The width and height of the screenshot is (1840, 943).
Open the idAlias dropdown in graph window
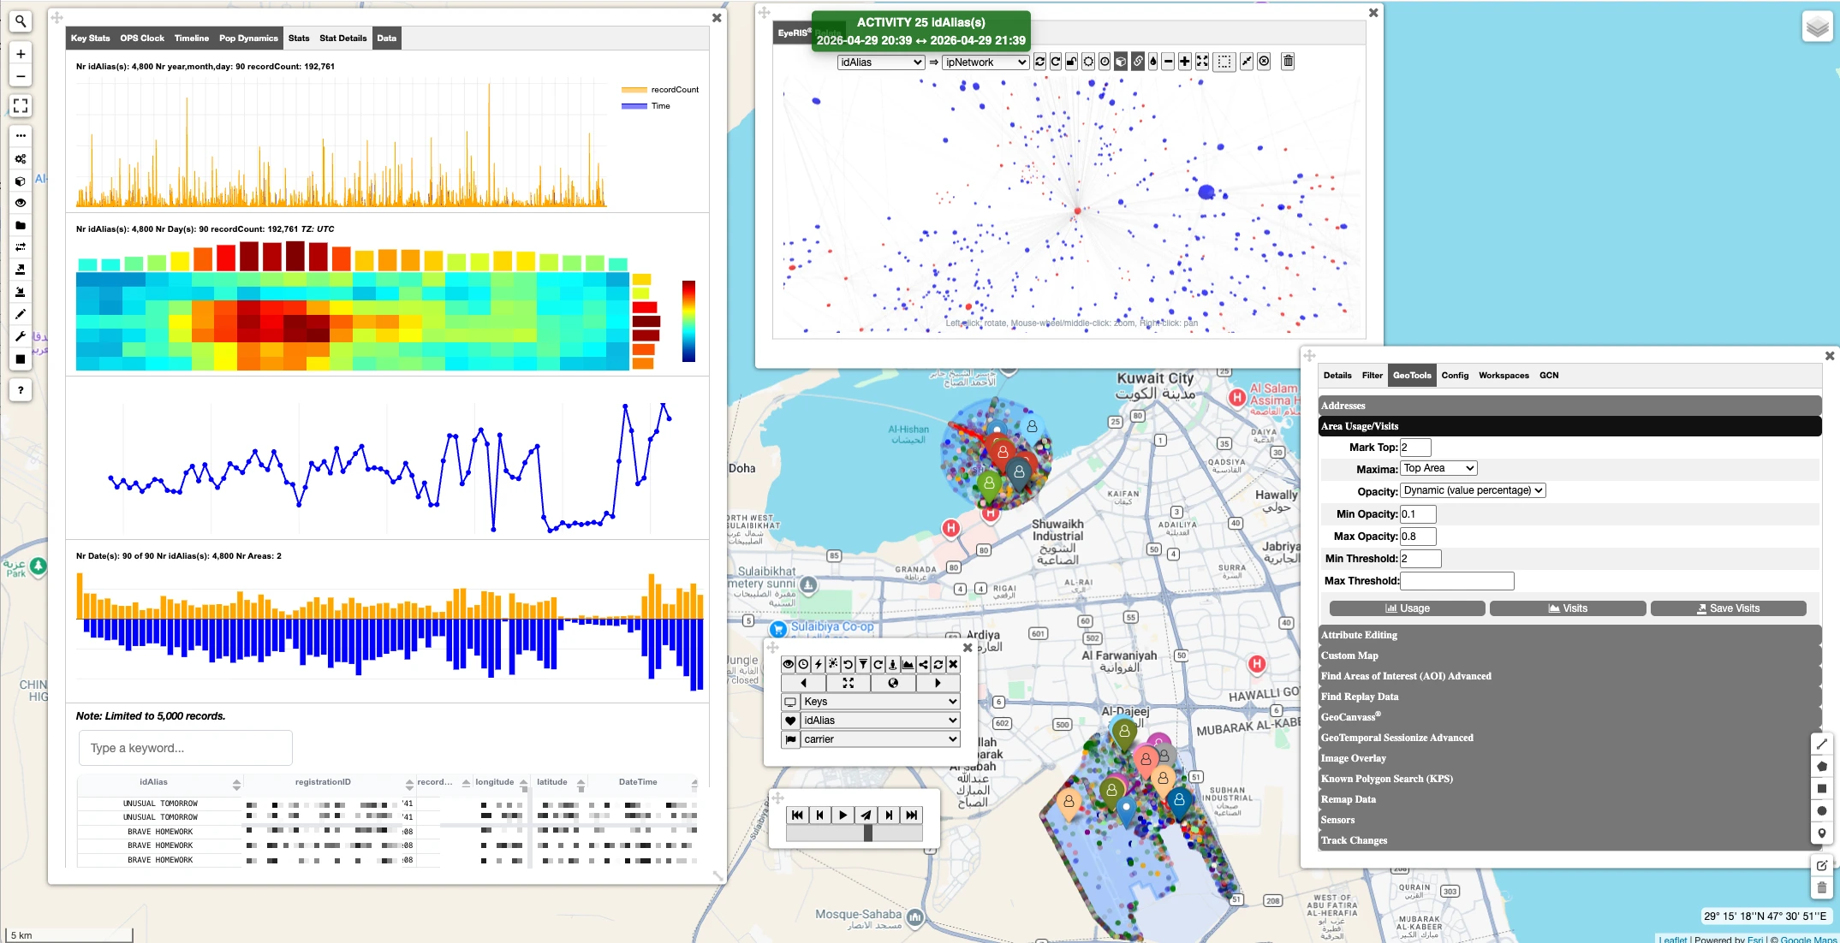click(881, 62)
